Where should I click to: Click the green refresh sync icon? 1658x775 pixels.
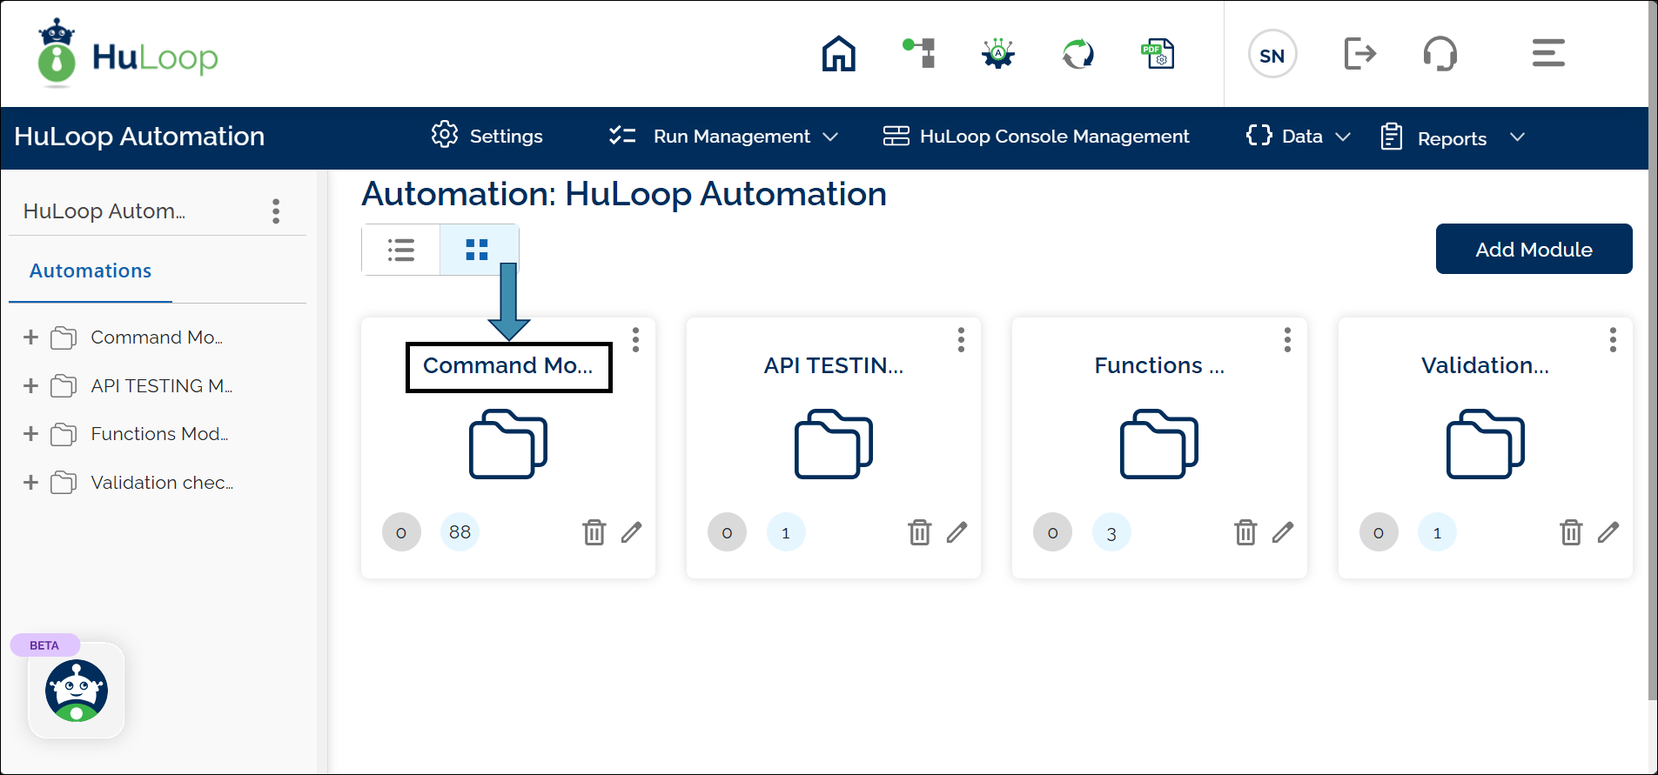click(x=1077, y=54)
